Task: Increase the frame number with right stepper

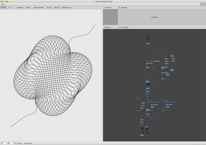Action: click(x=14, y=143)
